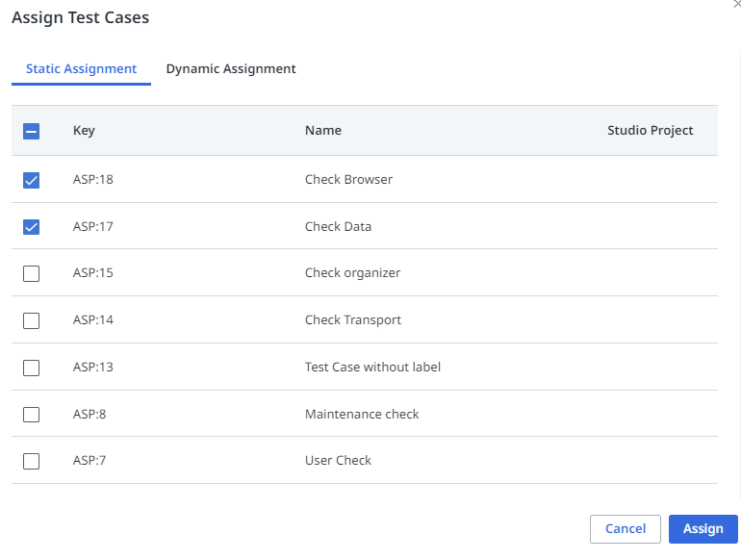Close the Assign Test Cases dialog
This screenshot has width=741, height=559.
point(736,5)
